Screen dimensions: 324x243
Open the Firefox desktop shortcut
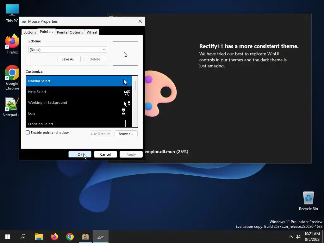pyautogui.click(x=12, y=44)
